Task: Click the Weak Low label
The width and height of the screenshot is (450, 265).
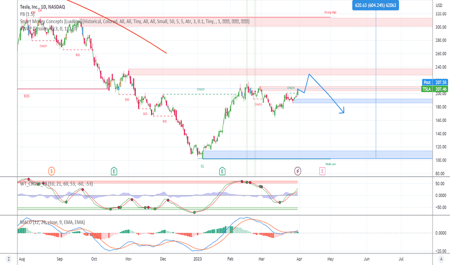Action: tap(331, 164)
